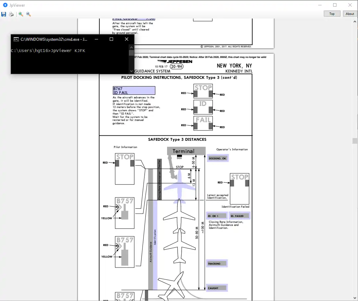
Task: Click the 'KENNEDY INTL' airport name
Action: 239,71
